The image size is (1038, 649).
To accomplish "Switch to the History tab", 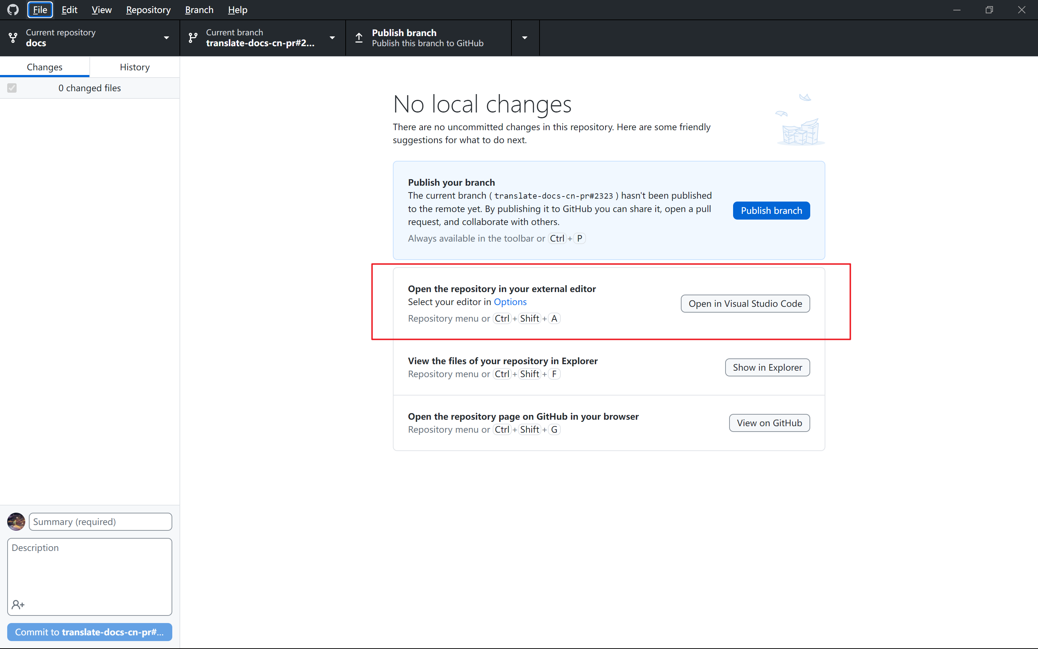I will 135,67.
